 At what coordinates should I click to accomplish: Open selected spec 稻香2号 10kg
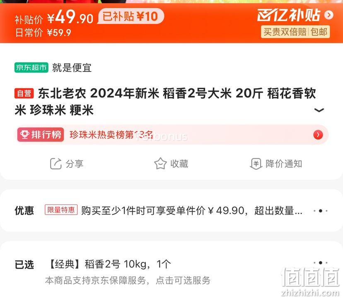pyautogui.click(x=109, y=264)
